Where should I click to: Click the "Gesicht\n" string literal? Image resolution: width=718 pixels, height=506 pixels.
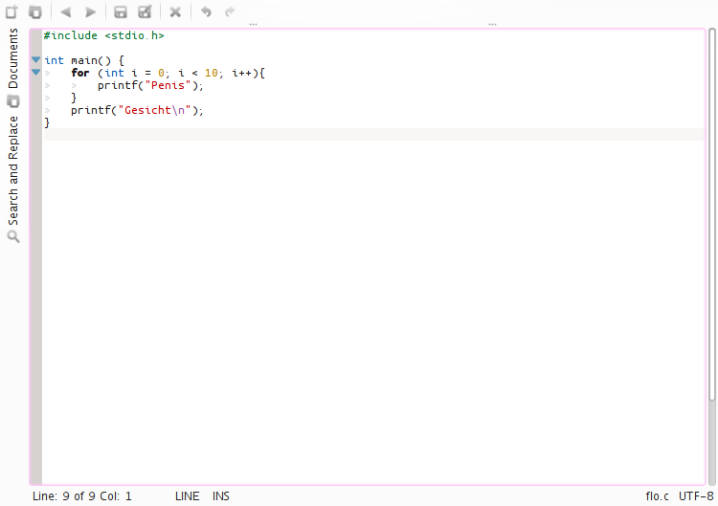coord(154,110)
